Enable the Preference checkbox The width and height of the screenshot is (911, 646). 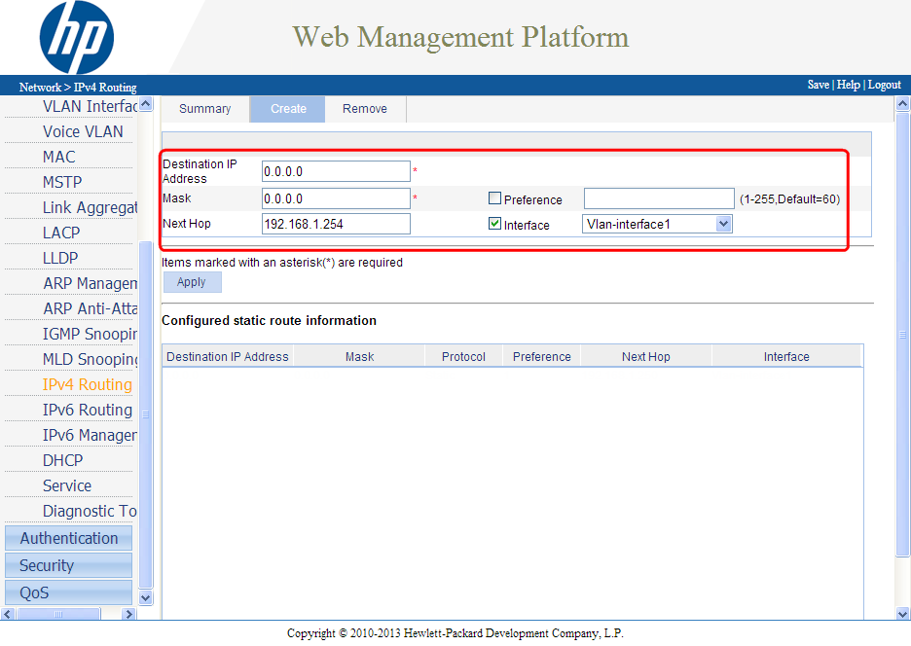click(x=494, y=198)
